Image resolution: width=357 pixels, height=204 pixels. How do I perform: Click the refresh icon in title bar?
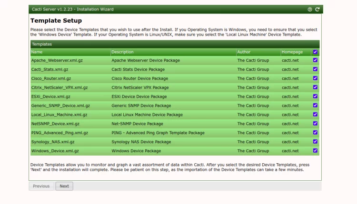[x=317, y=9]
